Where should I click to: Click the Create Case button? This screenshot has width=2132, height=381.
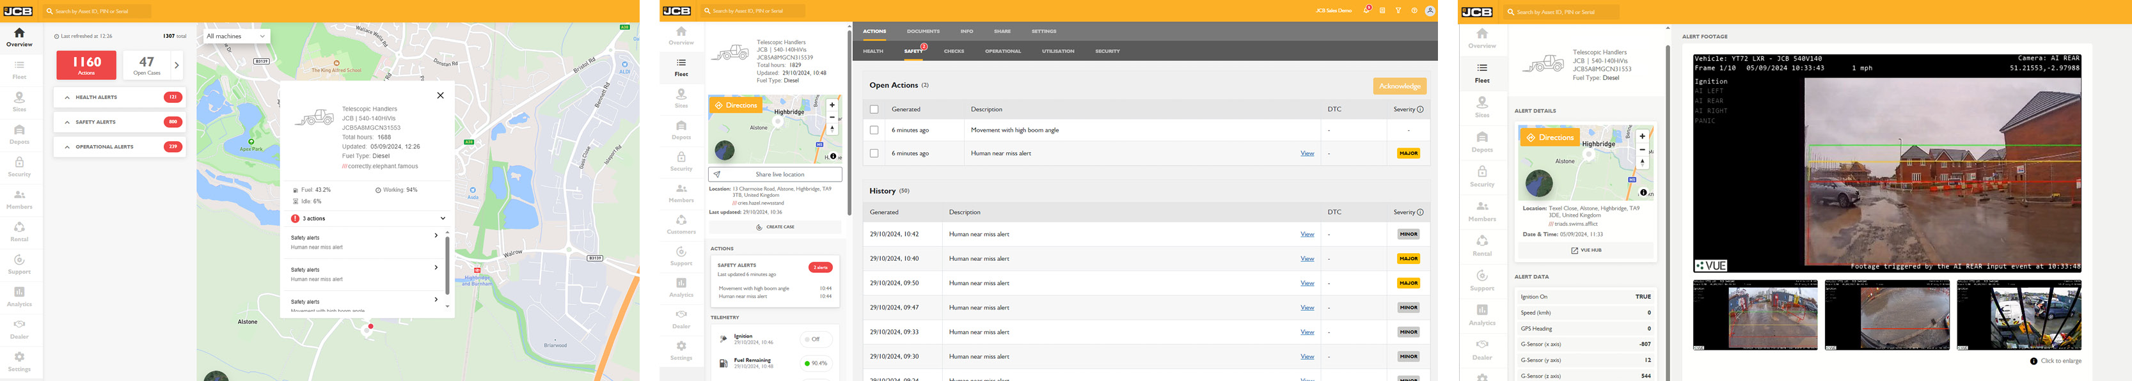click(775, 226)
